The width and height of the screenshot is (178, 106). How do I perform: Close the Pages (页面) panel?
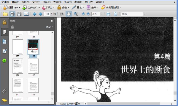coord(52,21)
